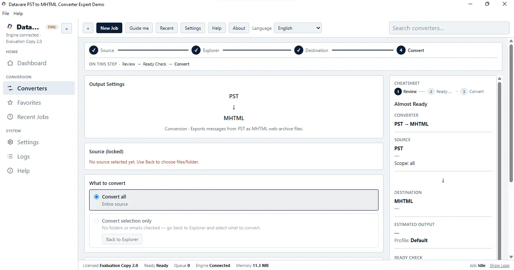This screenshot has width=514, height=270.
Task: Open Dashboard in the sidebar
Action: 39,63
